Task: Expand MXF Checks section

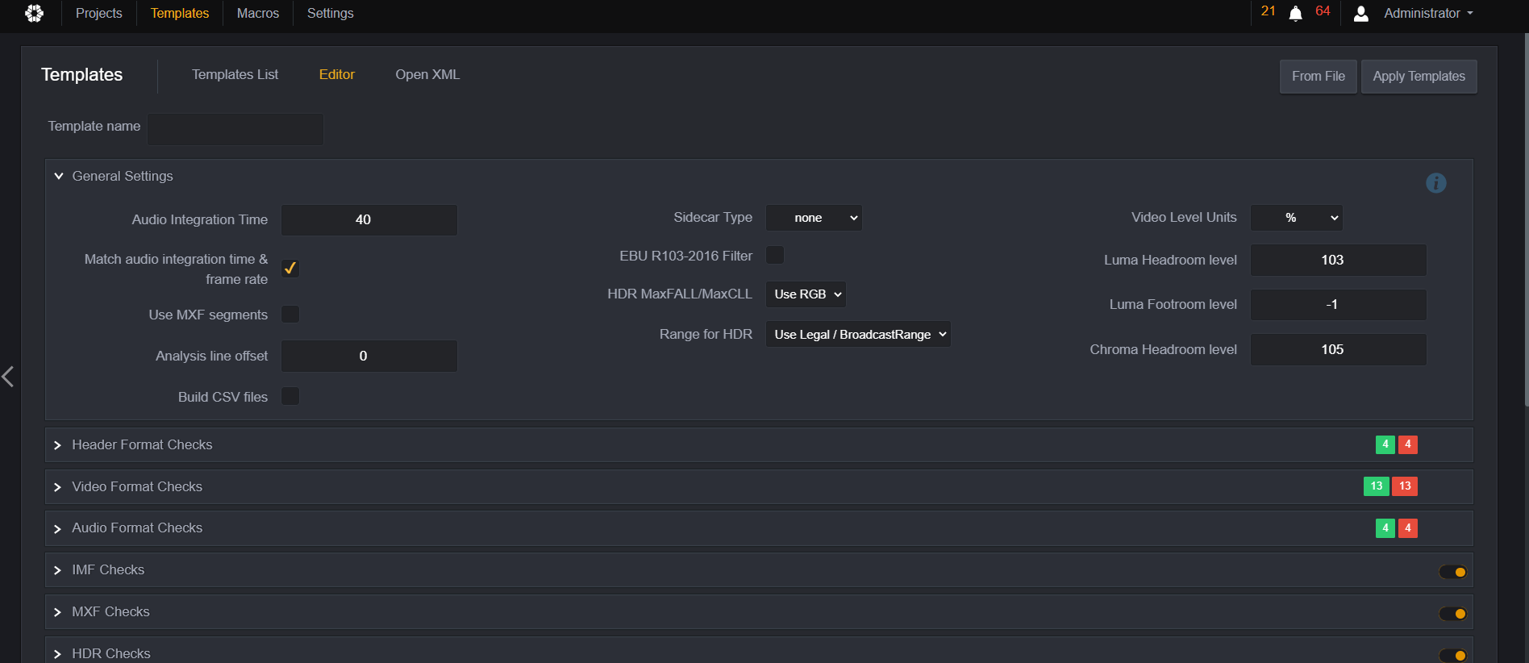Action: 57,612
